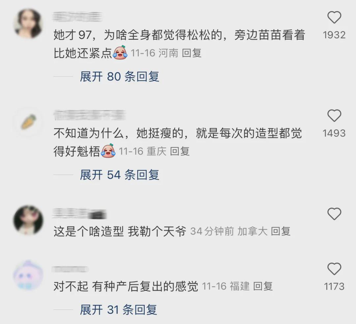Reply to the 福建 comment
The height and width of the screenshot is (324, 356).
click(x=263, y=286)
